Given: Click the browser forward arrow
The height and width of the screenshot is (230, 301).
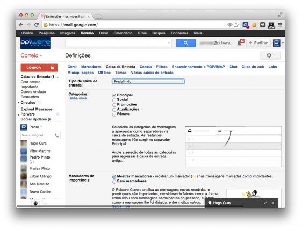Looking at the screenshot, I should tap(28, 25).
